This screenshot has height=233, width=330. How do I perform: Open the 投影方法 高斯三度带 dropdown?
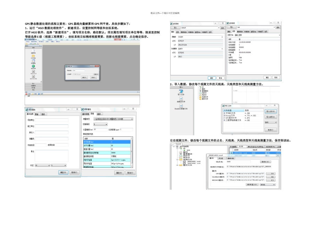257,35
